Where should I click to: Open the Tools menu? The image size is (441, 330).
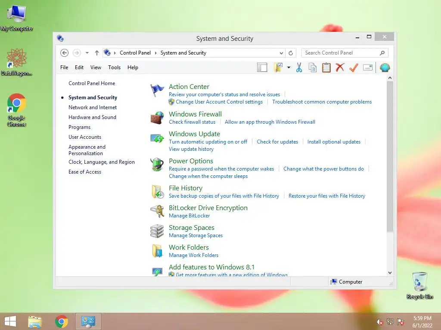coord(114,67)
